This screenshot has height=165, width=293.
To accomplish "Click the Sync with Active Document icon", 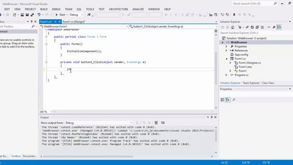I will click(x=247, y=27).
